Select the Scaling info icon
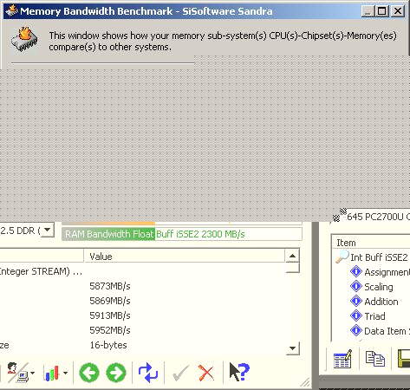 tap(356, 287)
